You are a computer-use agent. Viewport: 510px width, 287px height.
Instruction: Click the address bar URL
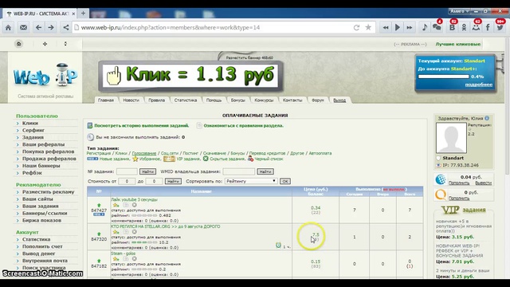pos(171,28)
